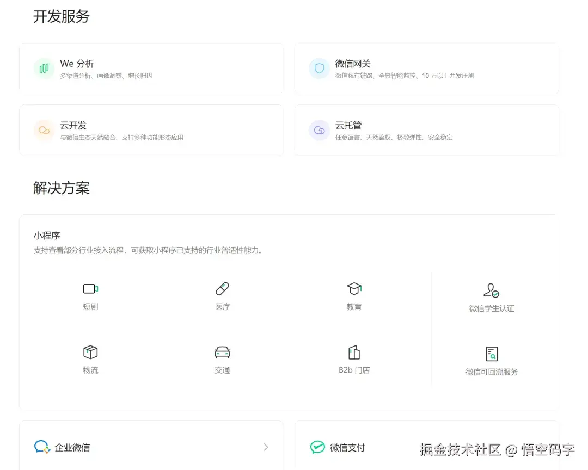The width and height of the screenshot is (588, 470).
Task: Click the 开发服务 heading
Action: [62, 16]
